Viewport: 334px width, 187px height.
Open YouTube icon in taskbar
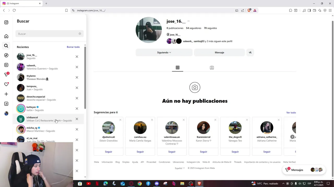point(88,184)
